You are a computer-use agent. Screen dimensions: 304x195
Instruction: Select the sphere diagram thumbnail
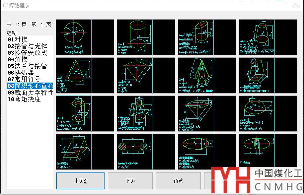click(x=85, y=37)
